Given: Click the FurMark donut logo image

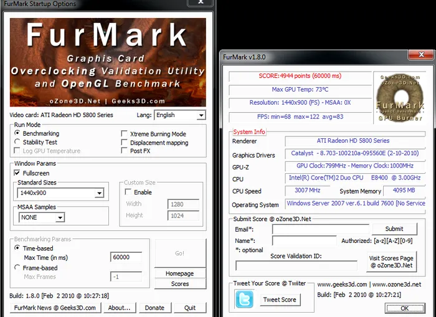Looking at the screenshot, I should click(x=400, y=97).
